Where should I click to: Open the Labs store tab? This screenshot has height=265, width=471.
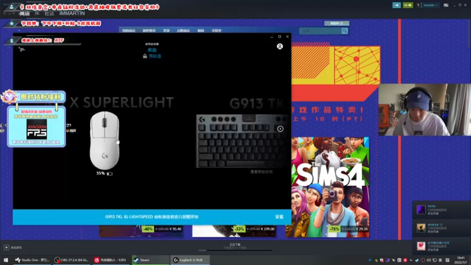pos(217,31)
